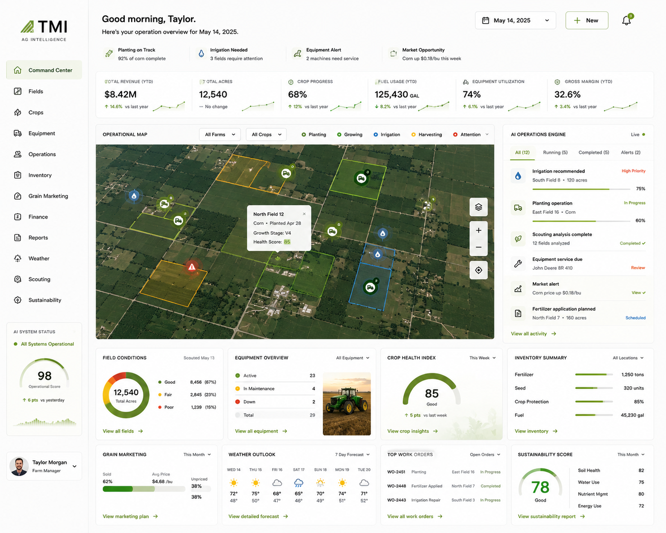Viewport: 666px width, 533px height.
Task: Select the All (12) tab
Action: click(522, 152)
